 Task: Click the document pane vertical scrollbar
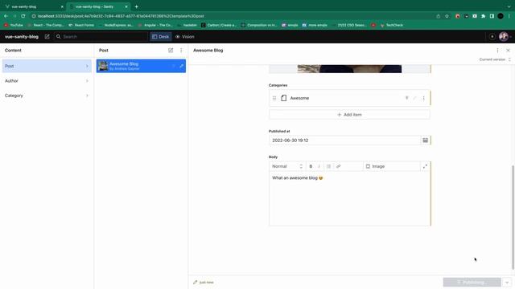click(x=513, y=218)
